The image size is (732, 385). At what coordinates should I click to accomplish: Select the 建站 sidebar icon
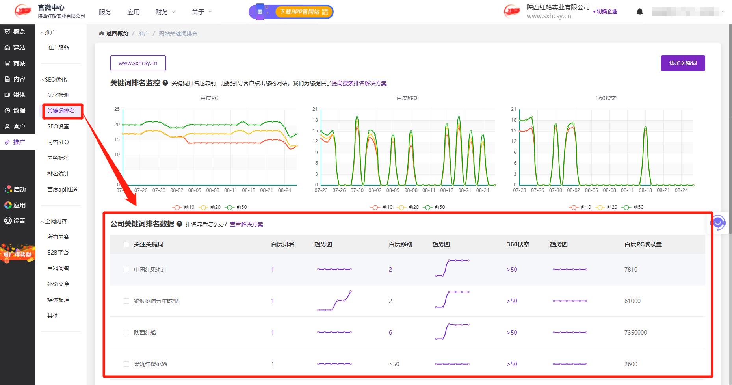tap(15, 47)
